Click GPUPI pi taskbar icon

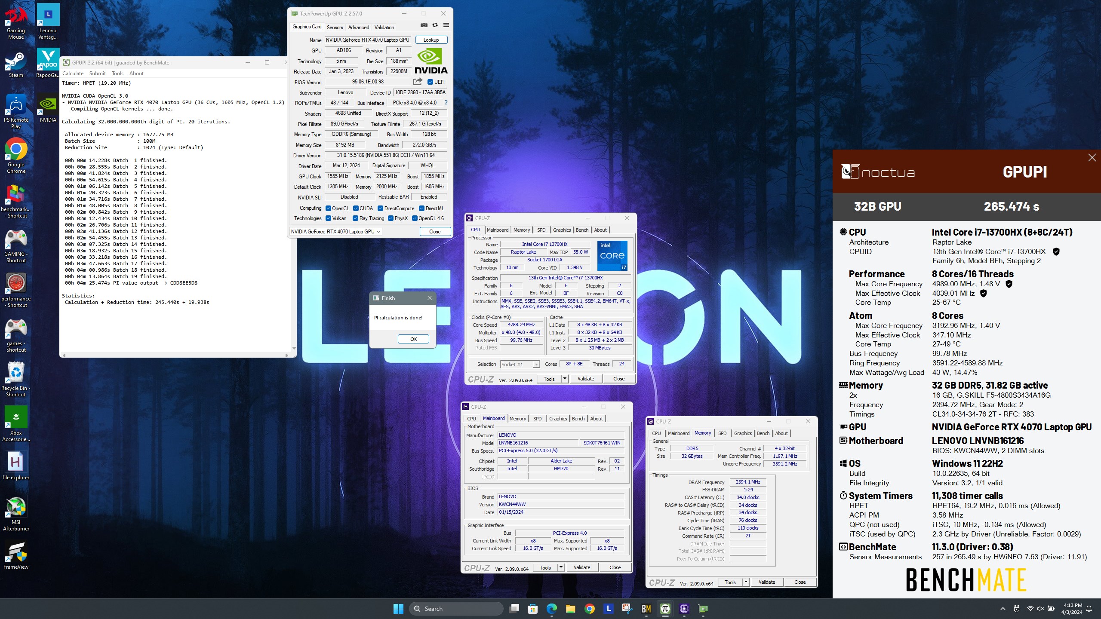(665, 609)
